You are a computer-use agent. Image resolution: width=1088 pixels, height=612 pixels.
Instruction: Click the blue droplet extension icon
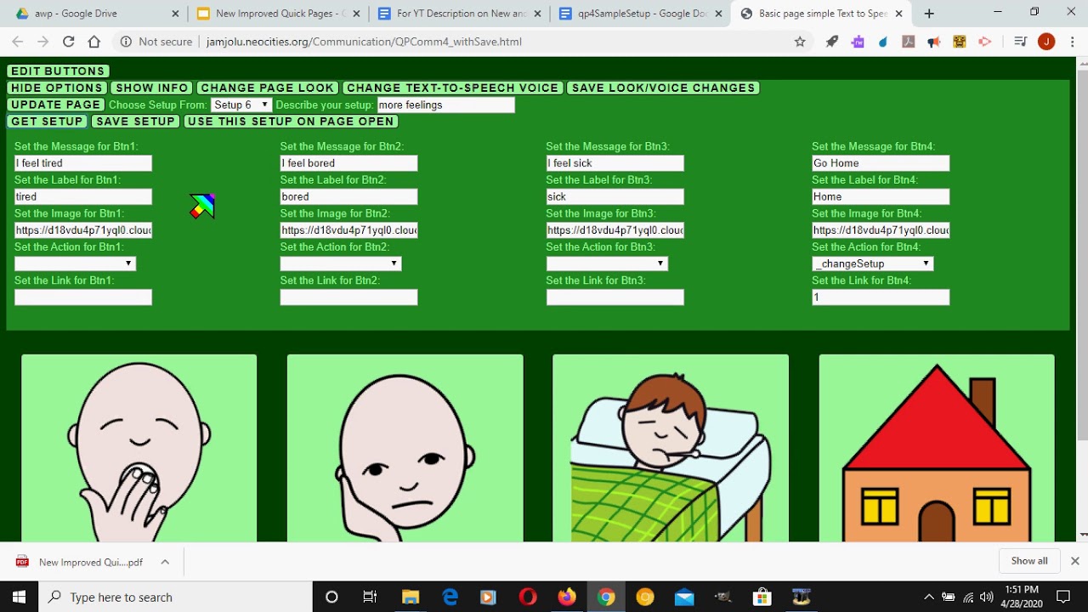883,42
